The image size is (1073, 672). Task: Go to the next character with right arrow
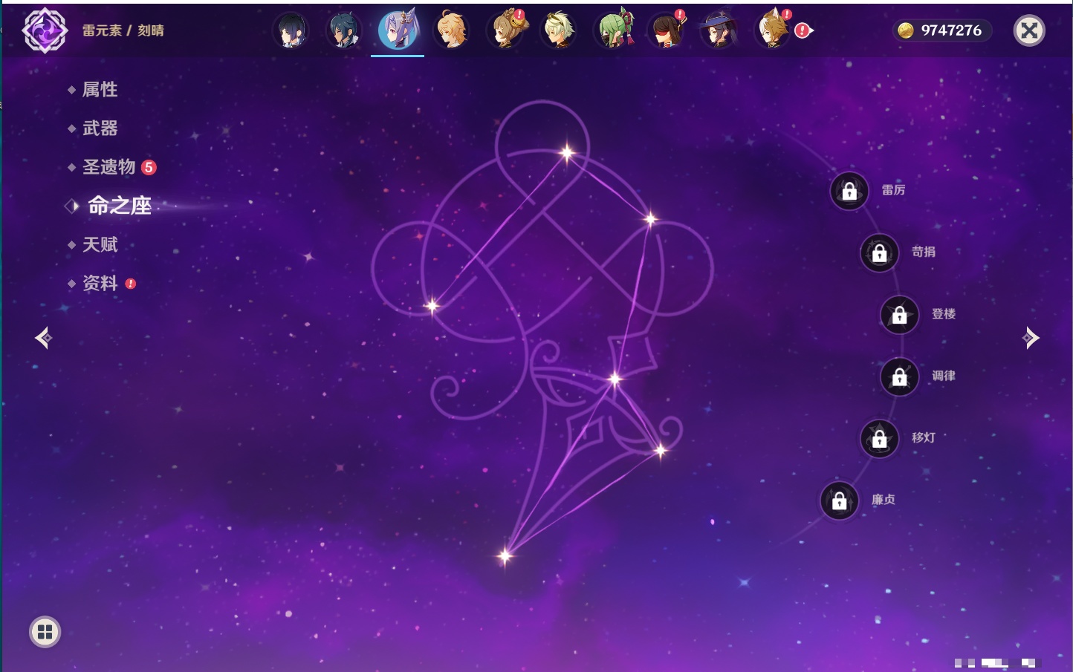pyautogui.click(x=1031, y=338)
